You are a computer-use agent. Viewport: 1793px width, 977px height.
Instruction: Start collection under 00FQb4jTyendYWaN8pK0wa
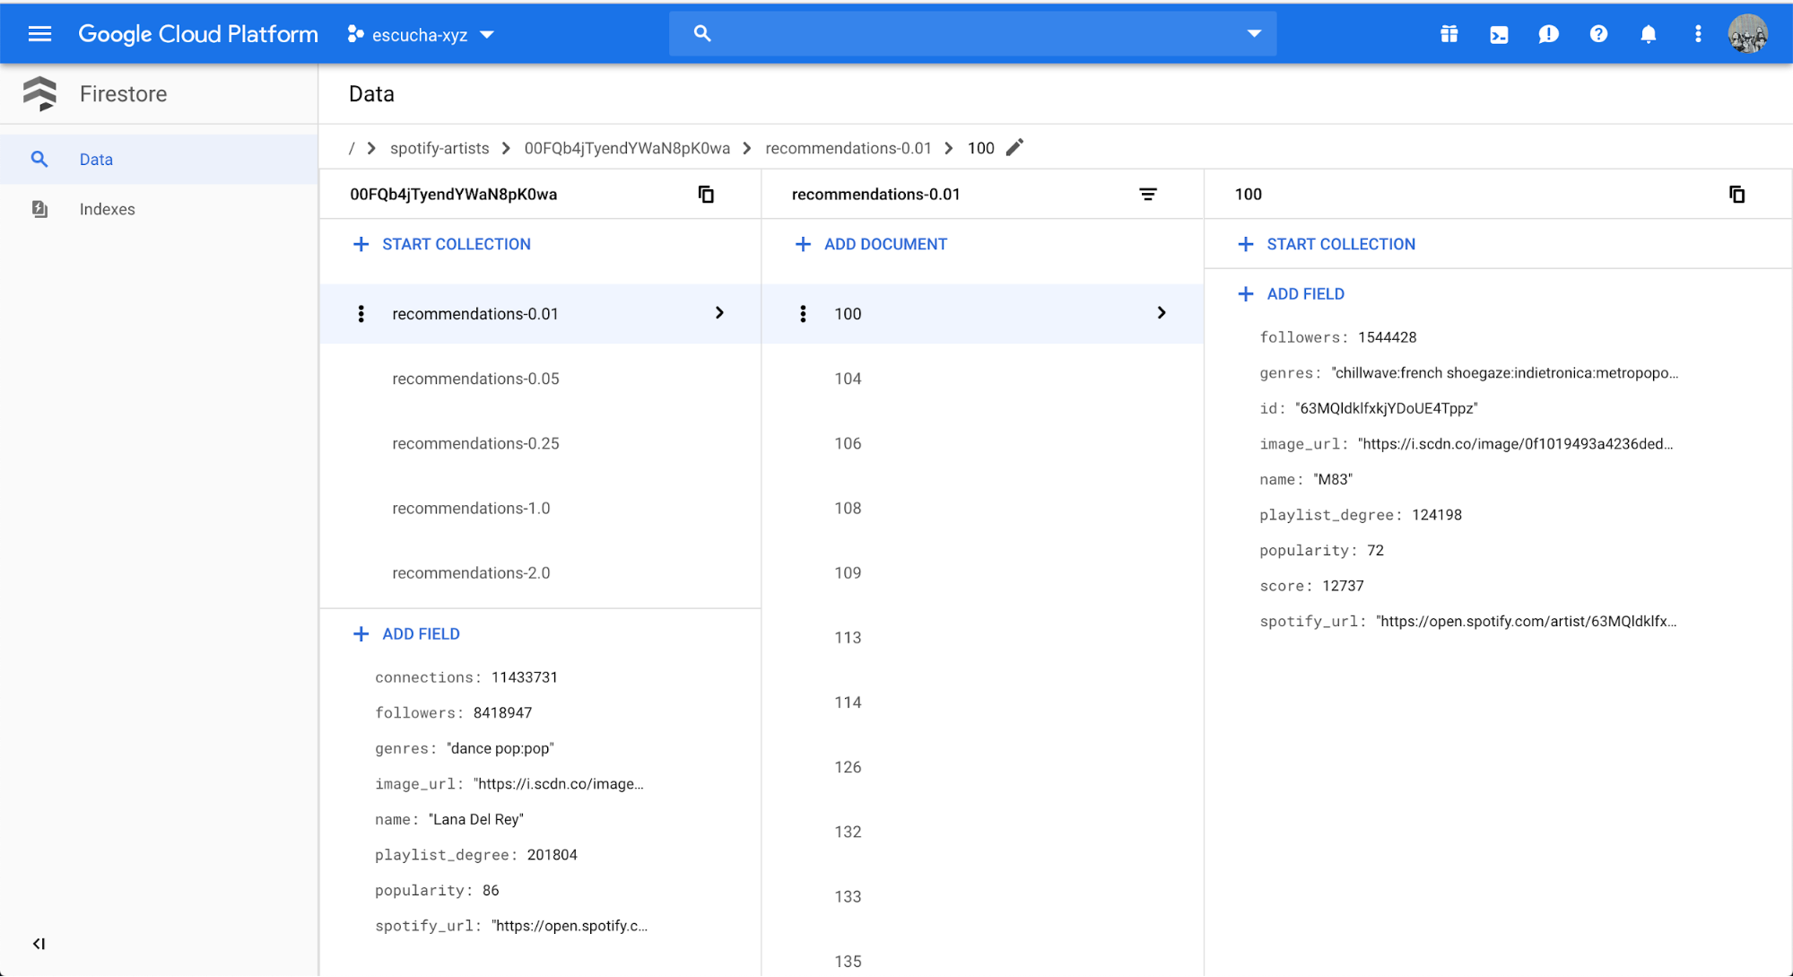coord(442,244)
